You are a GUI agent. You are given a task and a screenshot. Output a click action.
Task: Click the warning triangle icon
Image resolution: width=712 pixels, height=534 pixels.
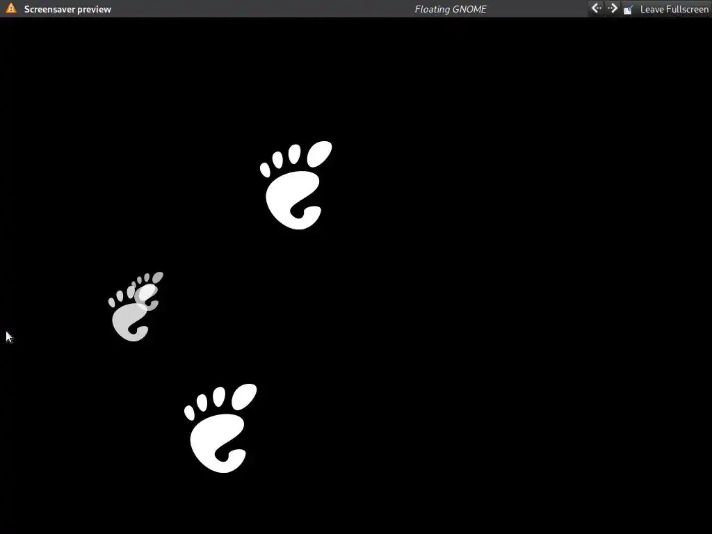tap(11, 8)
